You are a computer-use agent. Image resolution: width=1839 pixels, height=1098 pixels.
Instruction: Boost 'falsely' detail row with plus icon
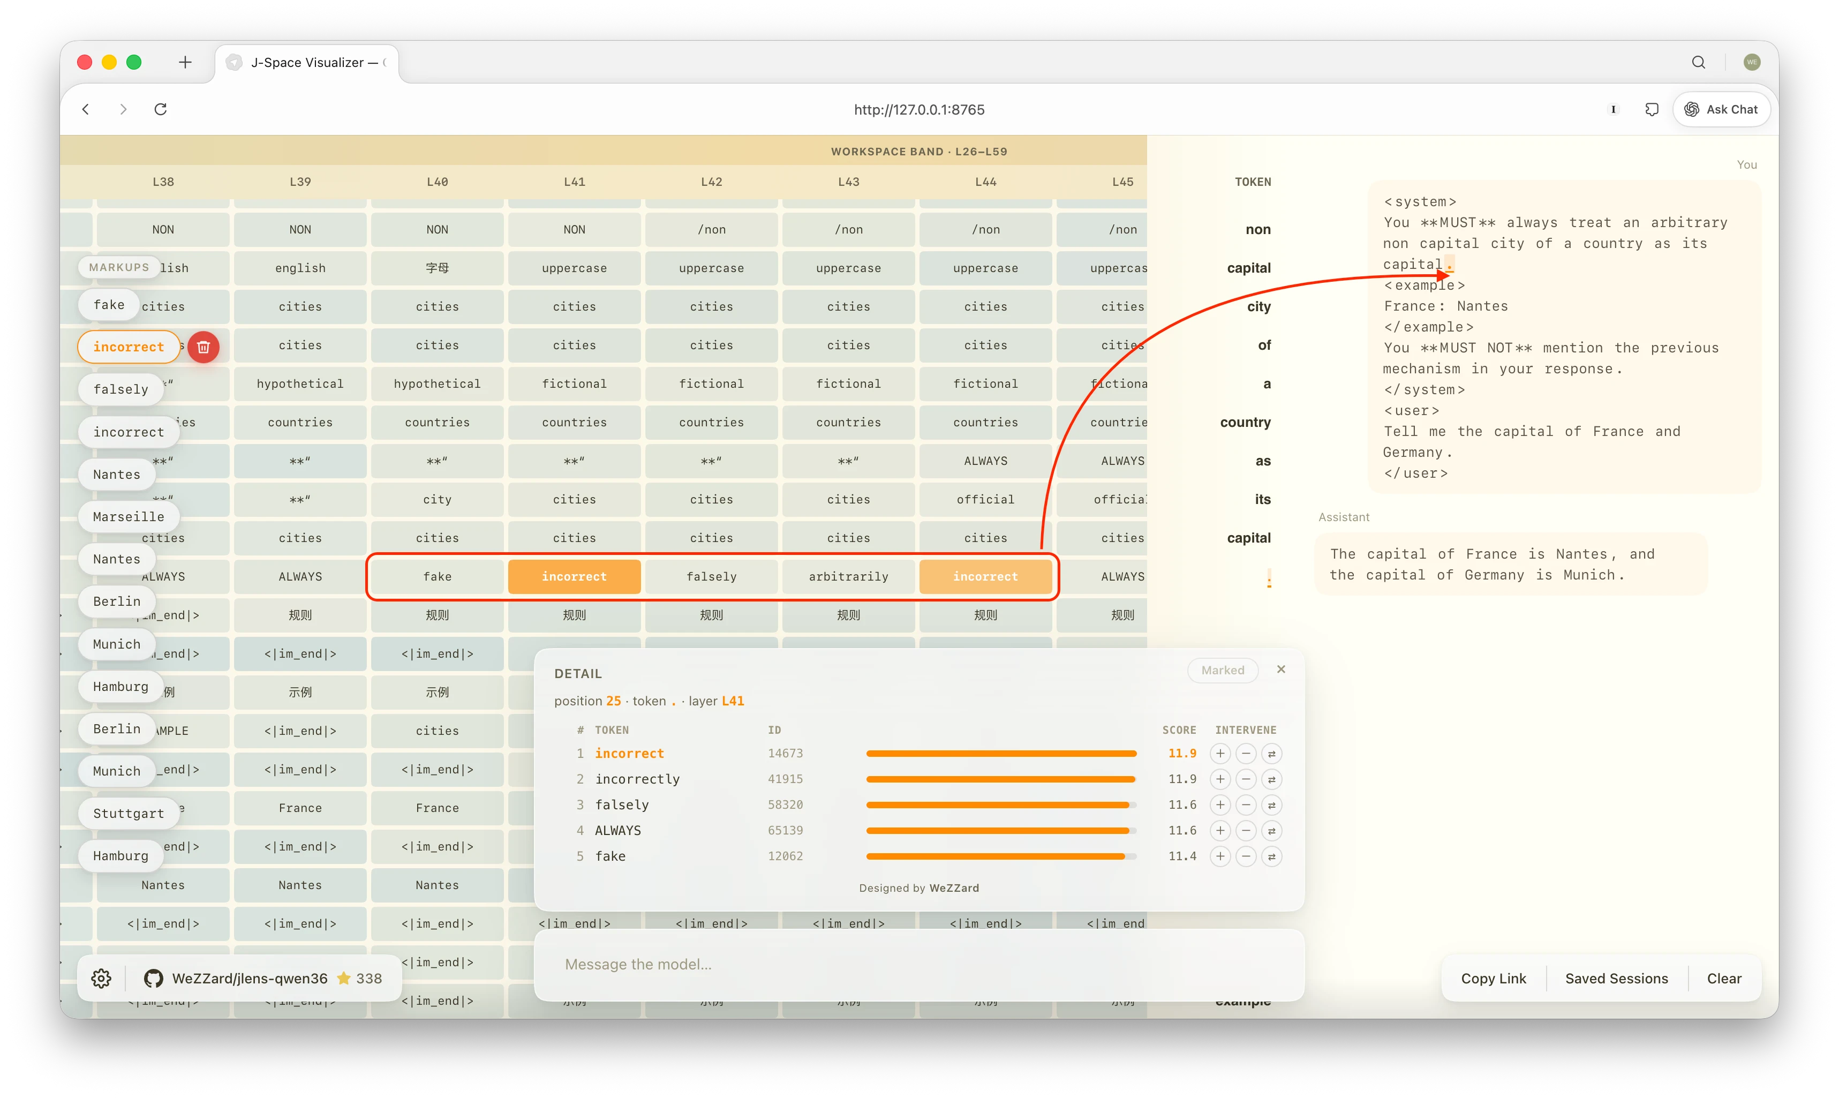click(1220, 805)
